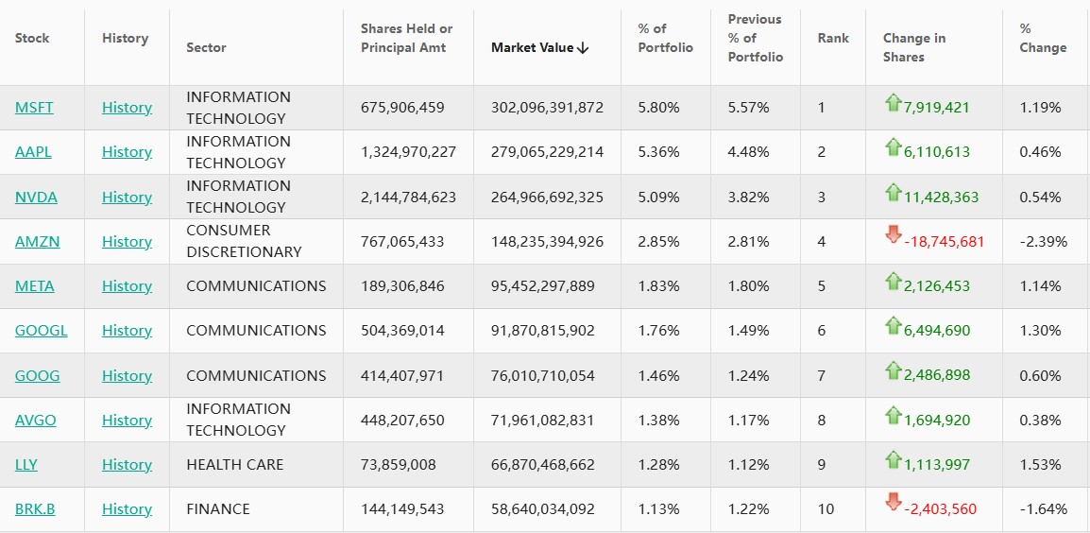Viewport: 1090px width, 533px height.
Task: Click the red down arrow in BRK.B row
Action: click(x=893, y=504)
